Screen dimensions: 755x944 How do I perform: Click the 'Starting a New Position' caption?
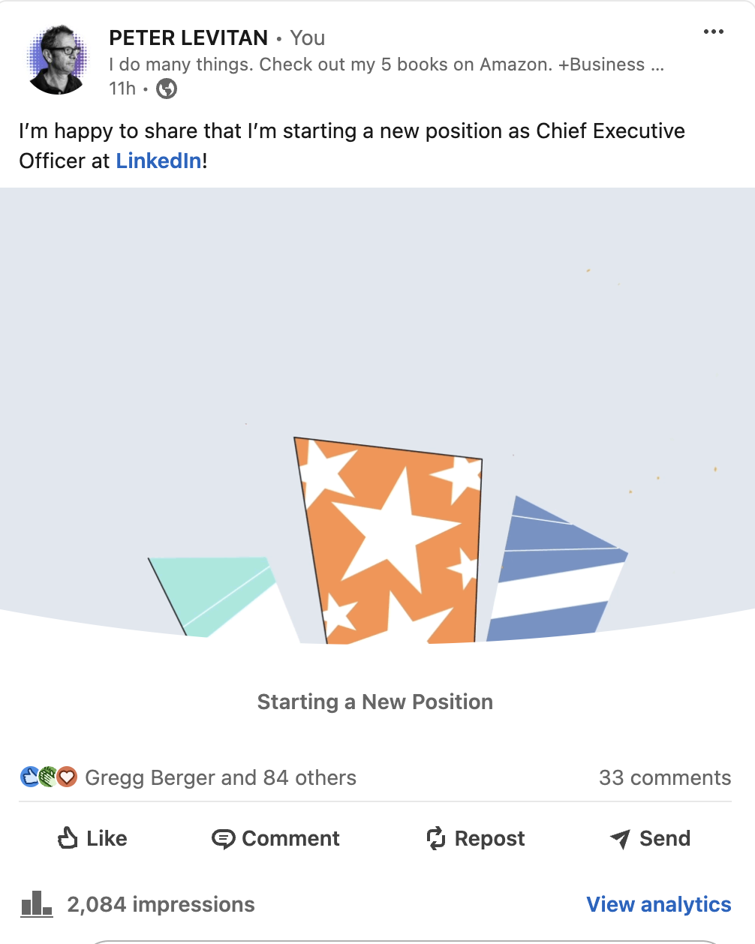(375, 702)
